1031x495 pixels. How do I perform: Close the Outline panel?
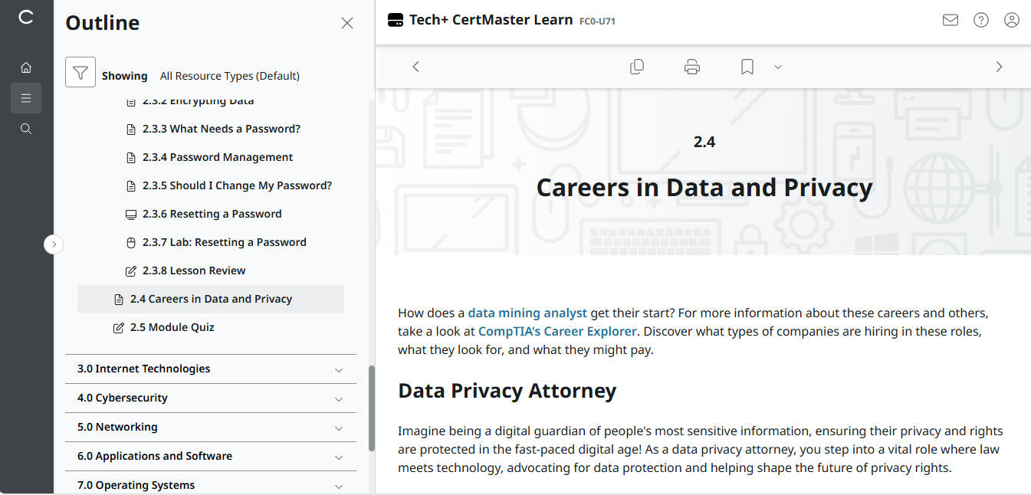click(x=347, y=23)
